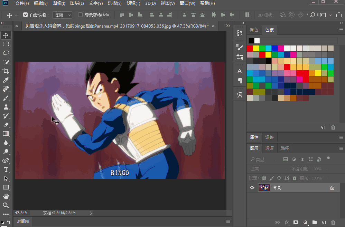Viewport: 345px width, 227px height.
Task: Select the Hand tool
Action: point(6,196)
